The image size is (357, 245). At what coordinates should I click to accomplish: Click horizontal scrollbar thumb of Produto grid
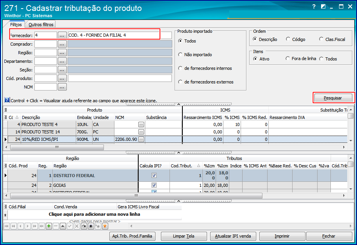pos(57,147)
